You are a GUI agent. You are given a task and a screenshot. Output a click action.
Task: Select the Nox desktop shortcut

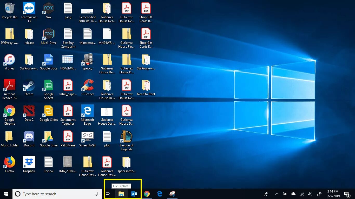[x=49, y=11]
